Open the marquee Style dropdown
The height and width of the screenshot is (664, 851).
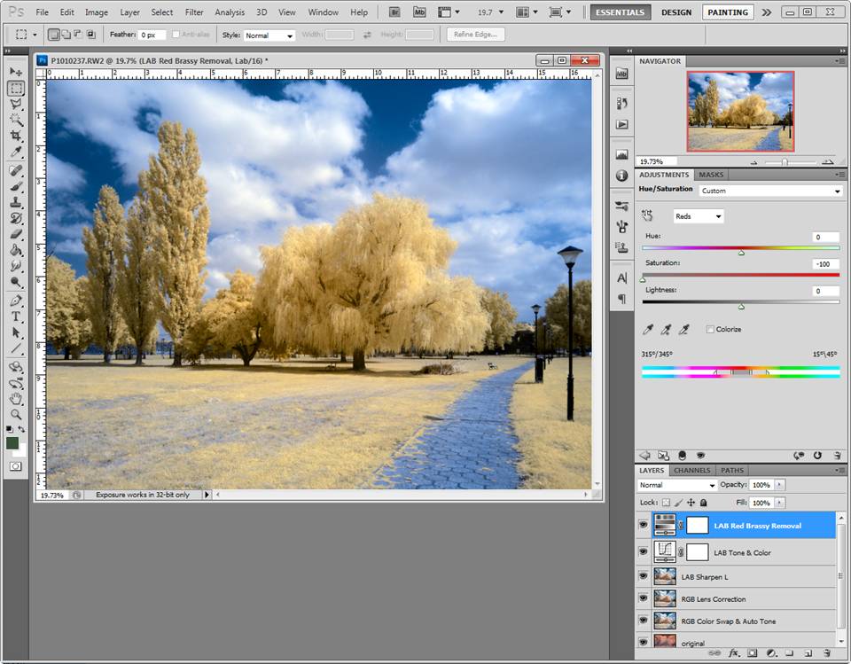pos(269,35)
